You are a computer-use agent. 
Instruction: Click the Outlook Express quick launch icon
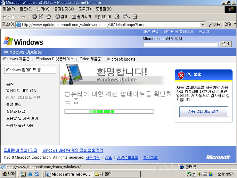coord(37,174)
